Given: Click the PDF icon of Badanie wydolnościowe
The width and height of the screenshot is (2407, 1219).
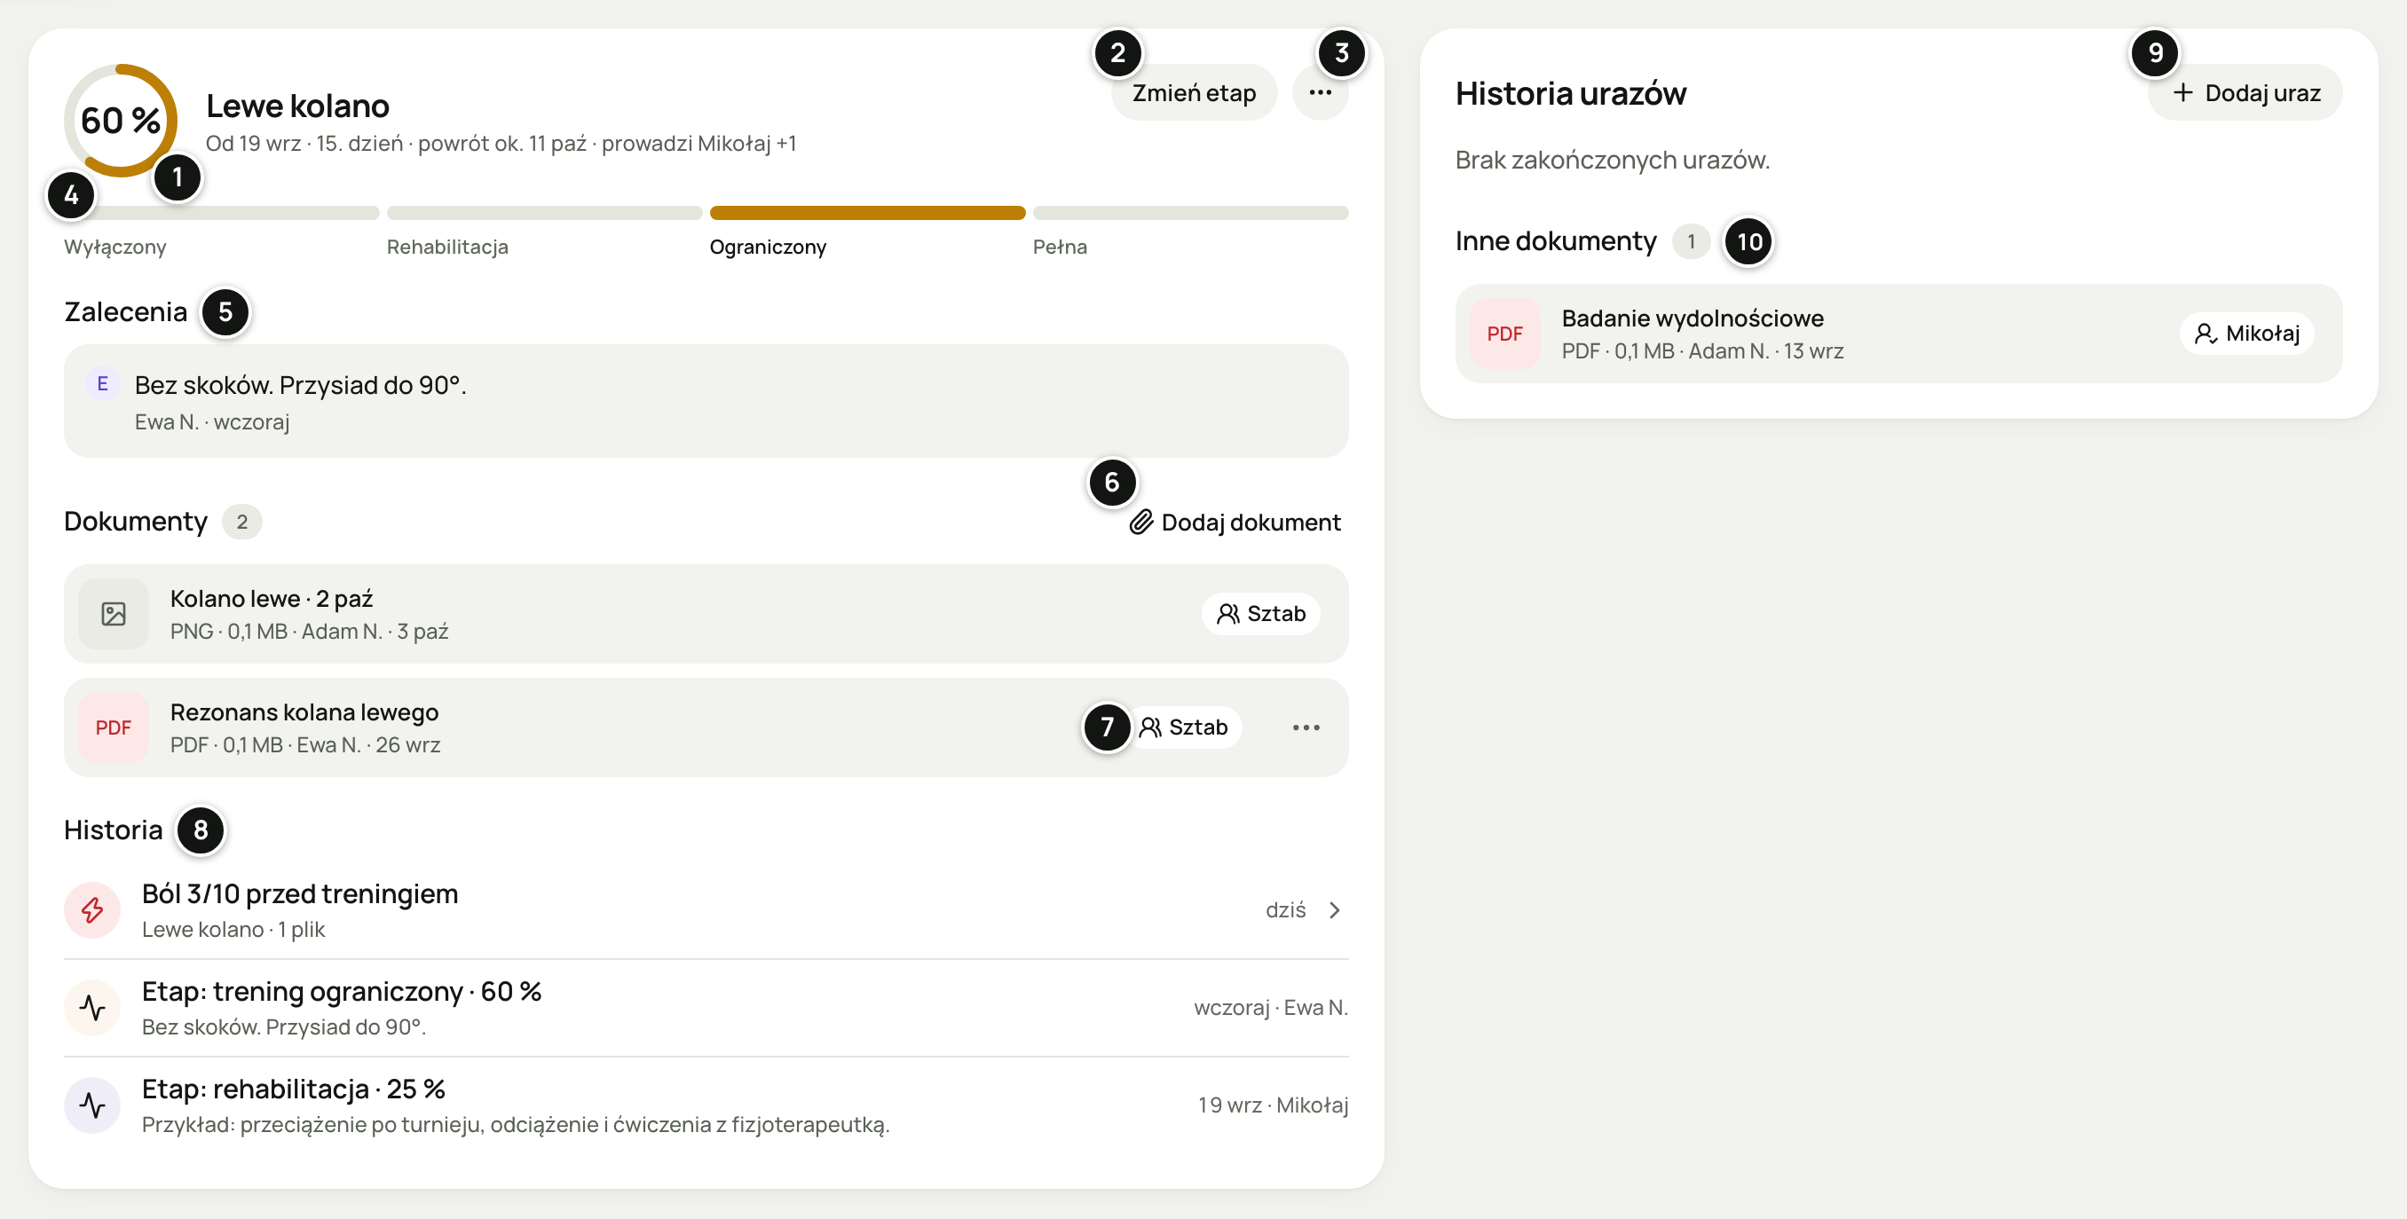Looking at the screenshot, I should point(1504,334).
